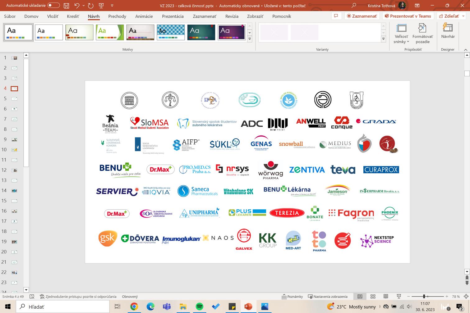The image size is (470, 313).
Task: Open Google Chrome from the taskbar
Action: click(134, 307)
